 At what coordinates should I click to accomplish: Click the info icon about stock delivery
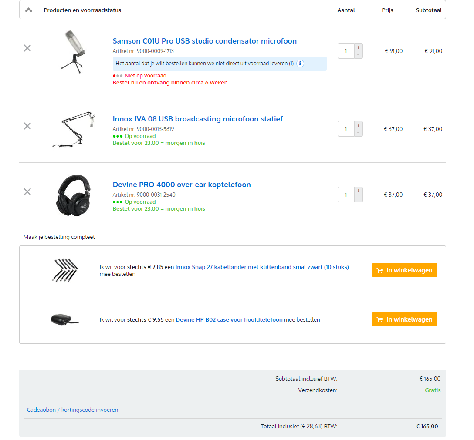[x=300, y=64]
